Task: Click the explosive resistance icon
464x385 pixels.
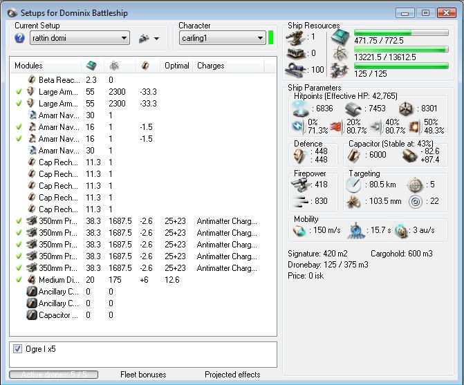Action: [415, 127]
